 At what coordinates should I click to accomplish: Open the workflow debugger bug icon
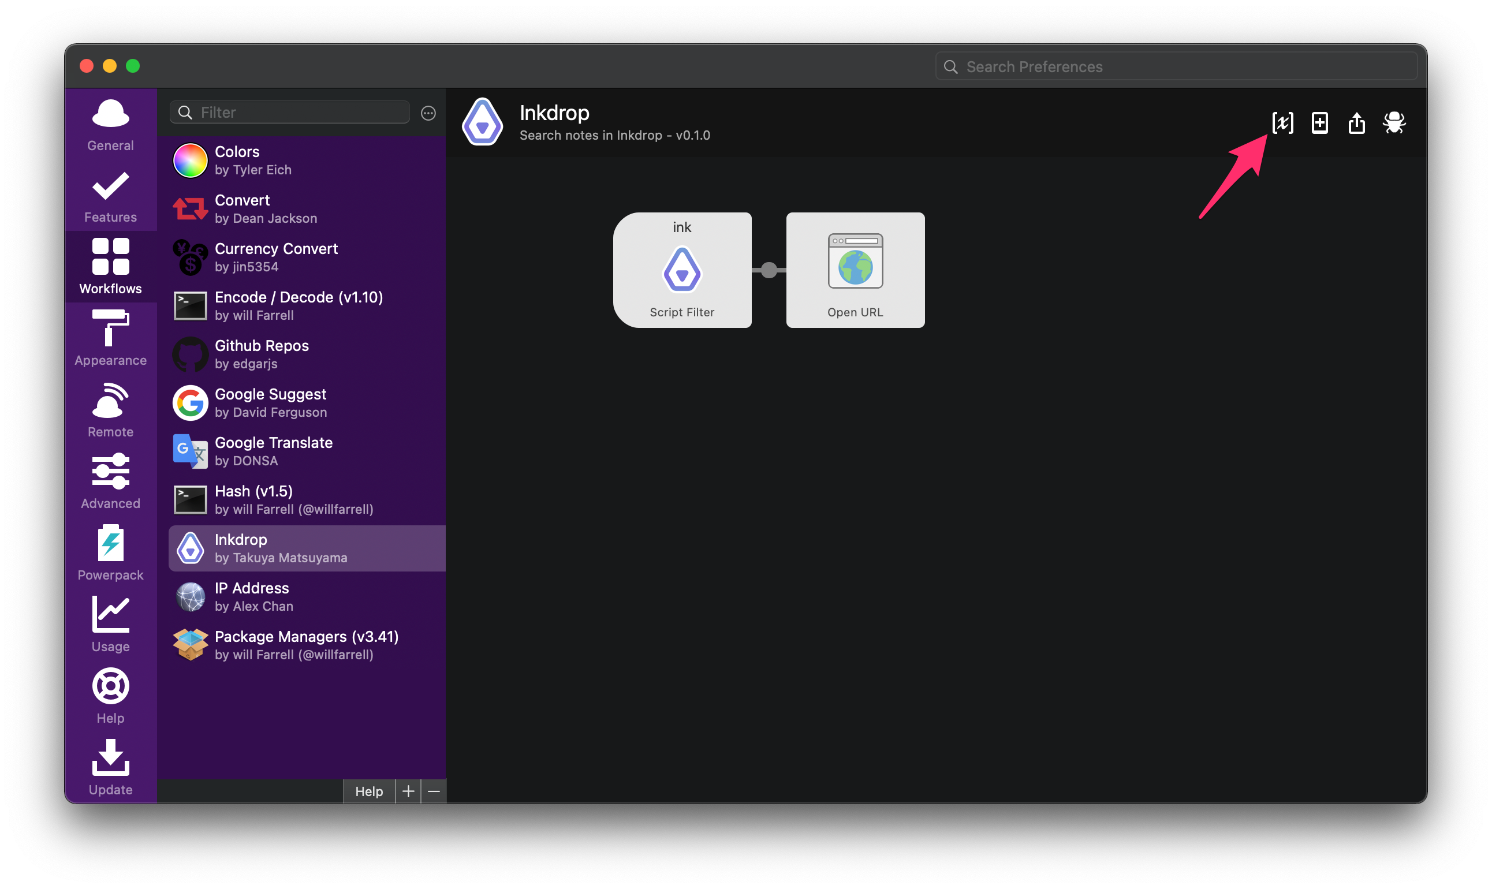1394,122
